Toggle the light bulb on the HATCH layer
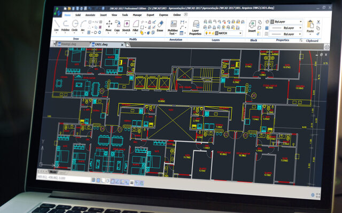The width and height of the screenshot is (342, 213). point(206,33)
